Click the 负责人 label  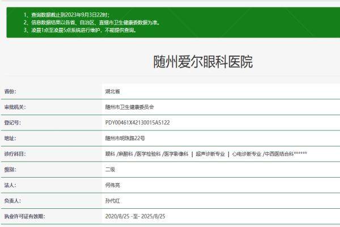click(x=12, y=201)
